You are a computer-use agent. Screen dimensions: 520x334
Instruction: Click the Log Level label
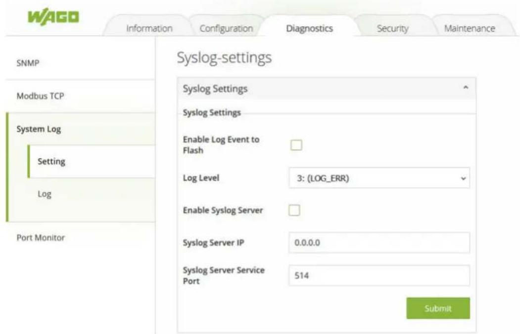pyautogui.click(x=201, y=178)
